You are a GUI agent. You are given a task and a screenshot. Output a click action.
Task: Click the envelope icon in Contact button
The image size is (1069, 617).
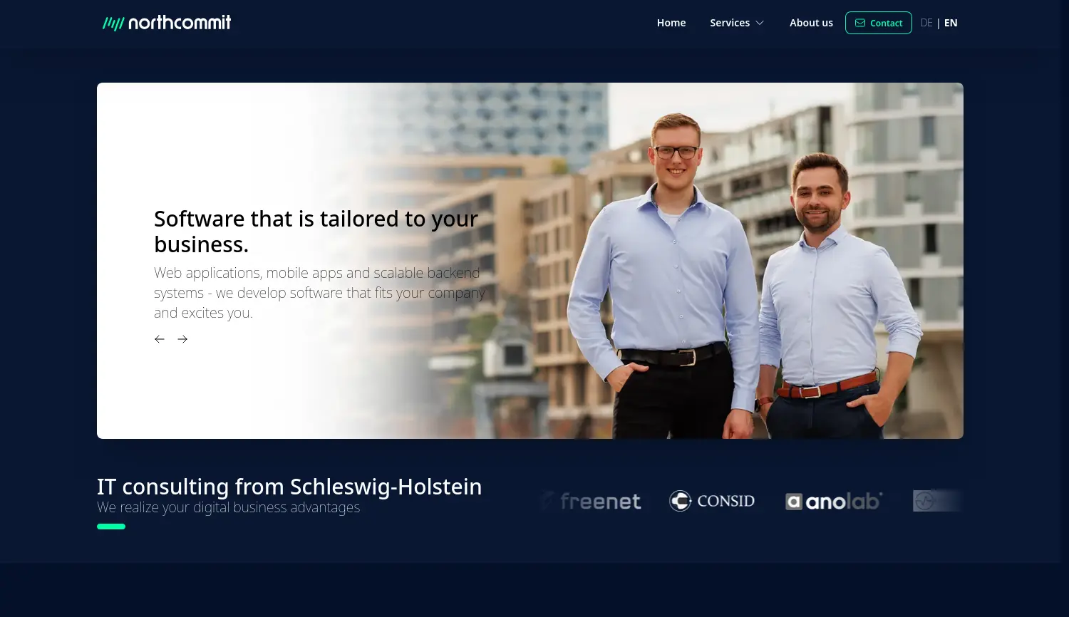(x=860, y=23)
